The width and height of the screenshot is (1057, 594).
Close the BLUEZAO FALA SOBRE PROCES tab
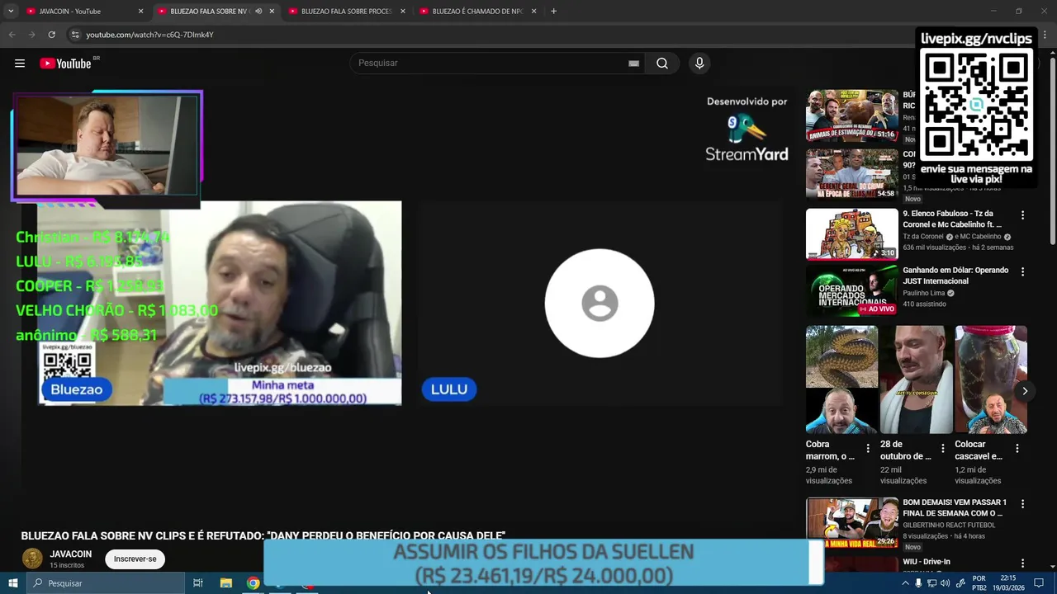coord(403,12)
